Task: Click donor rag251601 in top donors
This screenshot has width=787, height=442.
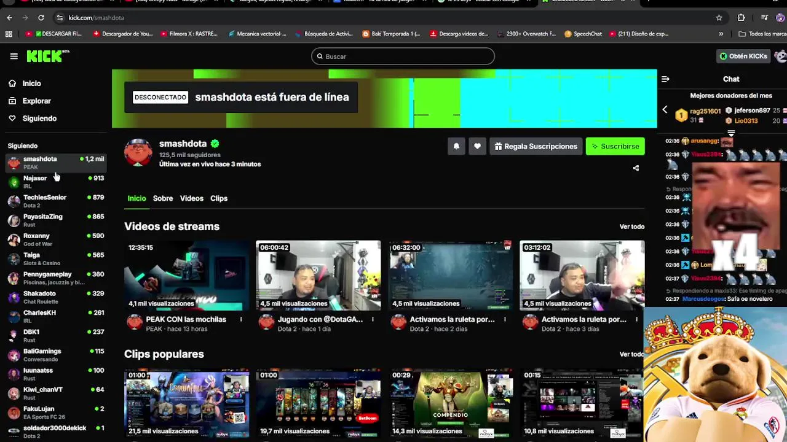Action: pos(705,111)
